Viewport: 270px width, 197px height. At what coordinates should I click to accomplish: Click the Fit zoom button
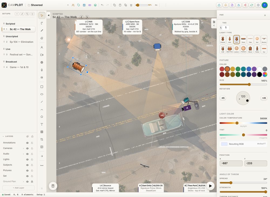click(x=156, y=5)
